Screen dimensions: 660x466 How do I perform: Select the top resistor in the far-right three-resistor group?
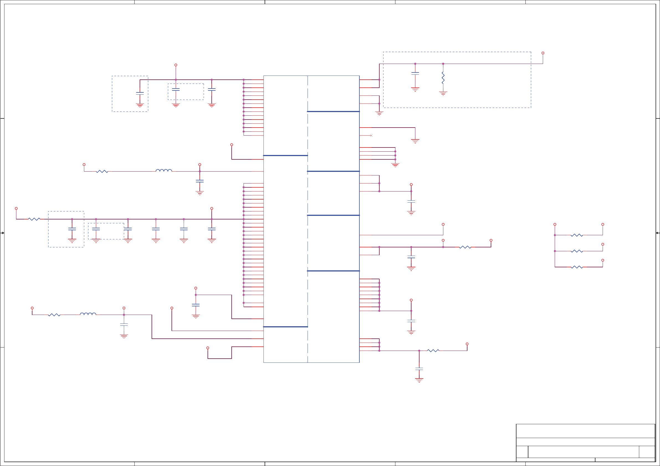tap(577, 235)
